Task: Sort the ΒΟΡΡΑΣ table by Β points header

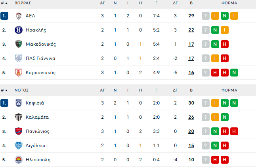Action: pos(191,3)
